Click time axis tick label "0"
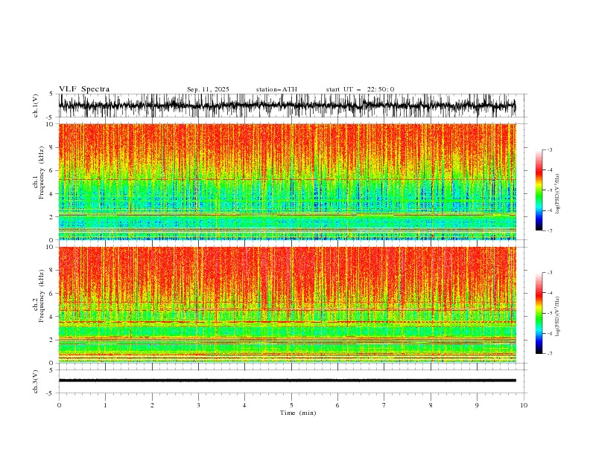This screenshot has height=455, width=590. (x=59, y=405)
